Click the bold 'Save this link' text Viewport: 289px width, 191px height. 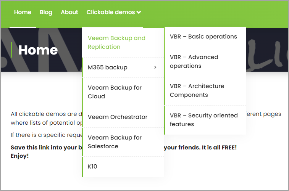(x=47, y=148)
